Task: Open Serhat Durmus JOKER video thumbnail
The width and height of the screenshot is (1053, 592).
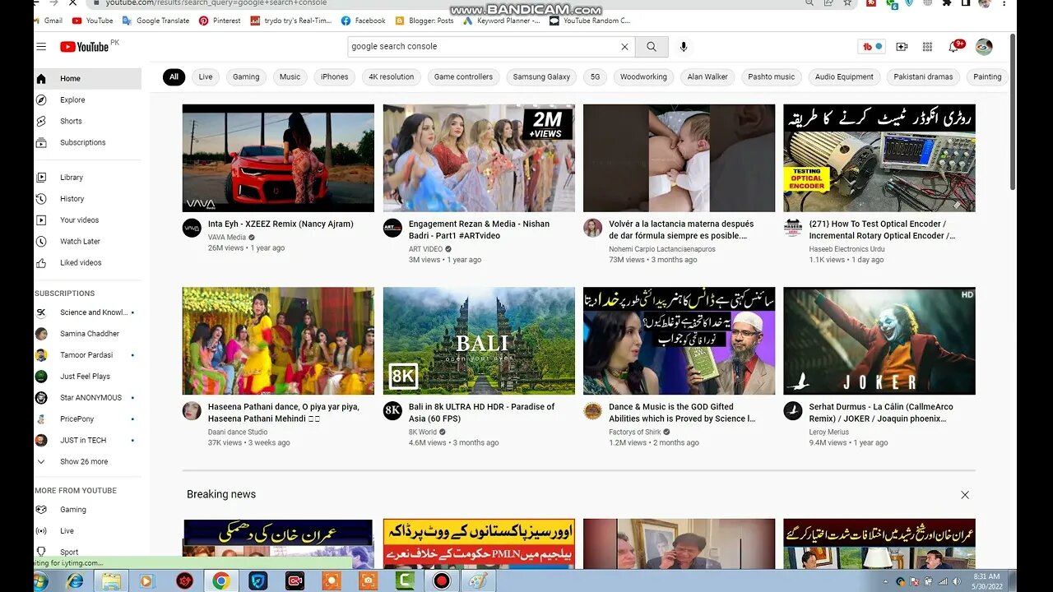Action: point(879,341)
